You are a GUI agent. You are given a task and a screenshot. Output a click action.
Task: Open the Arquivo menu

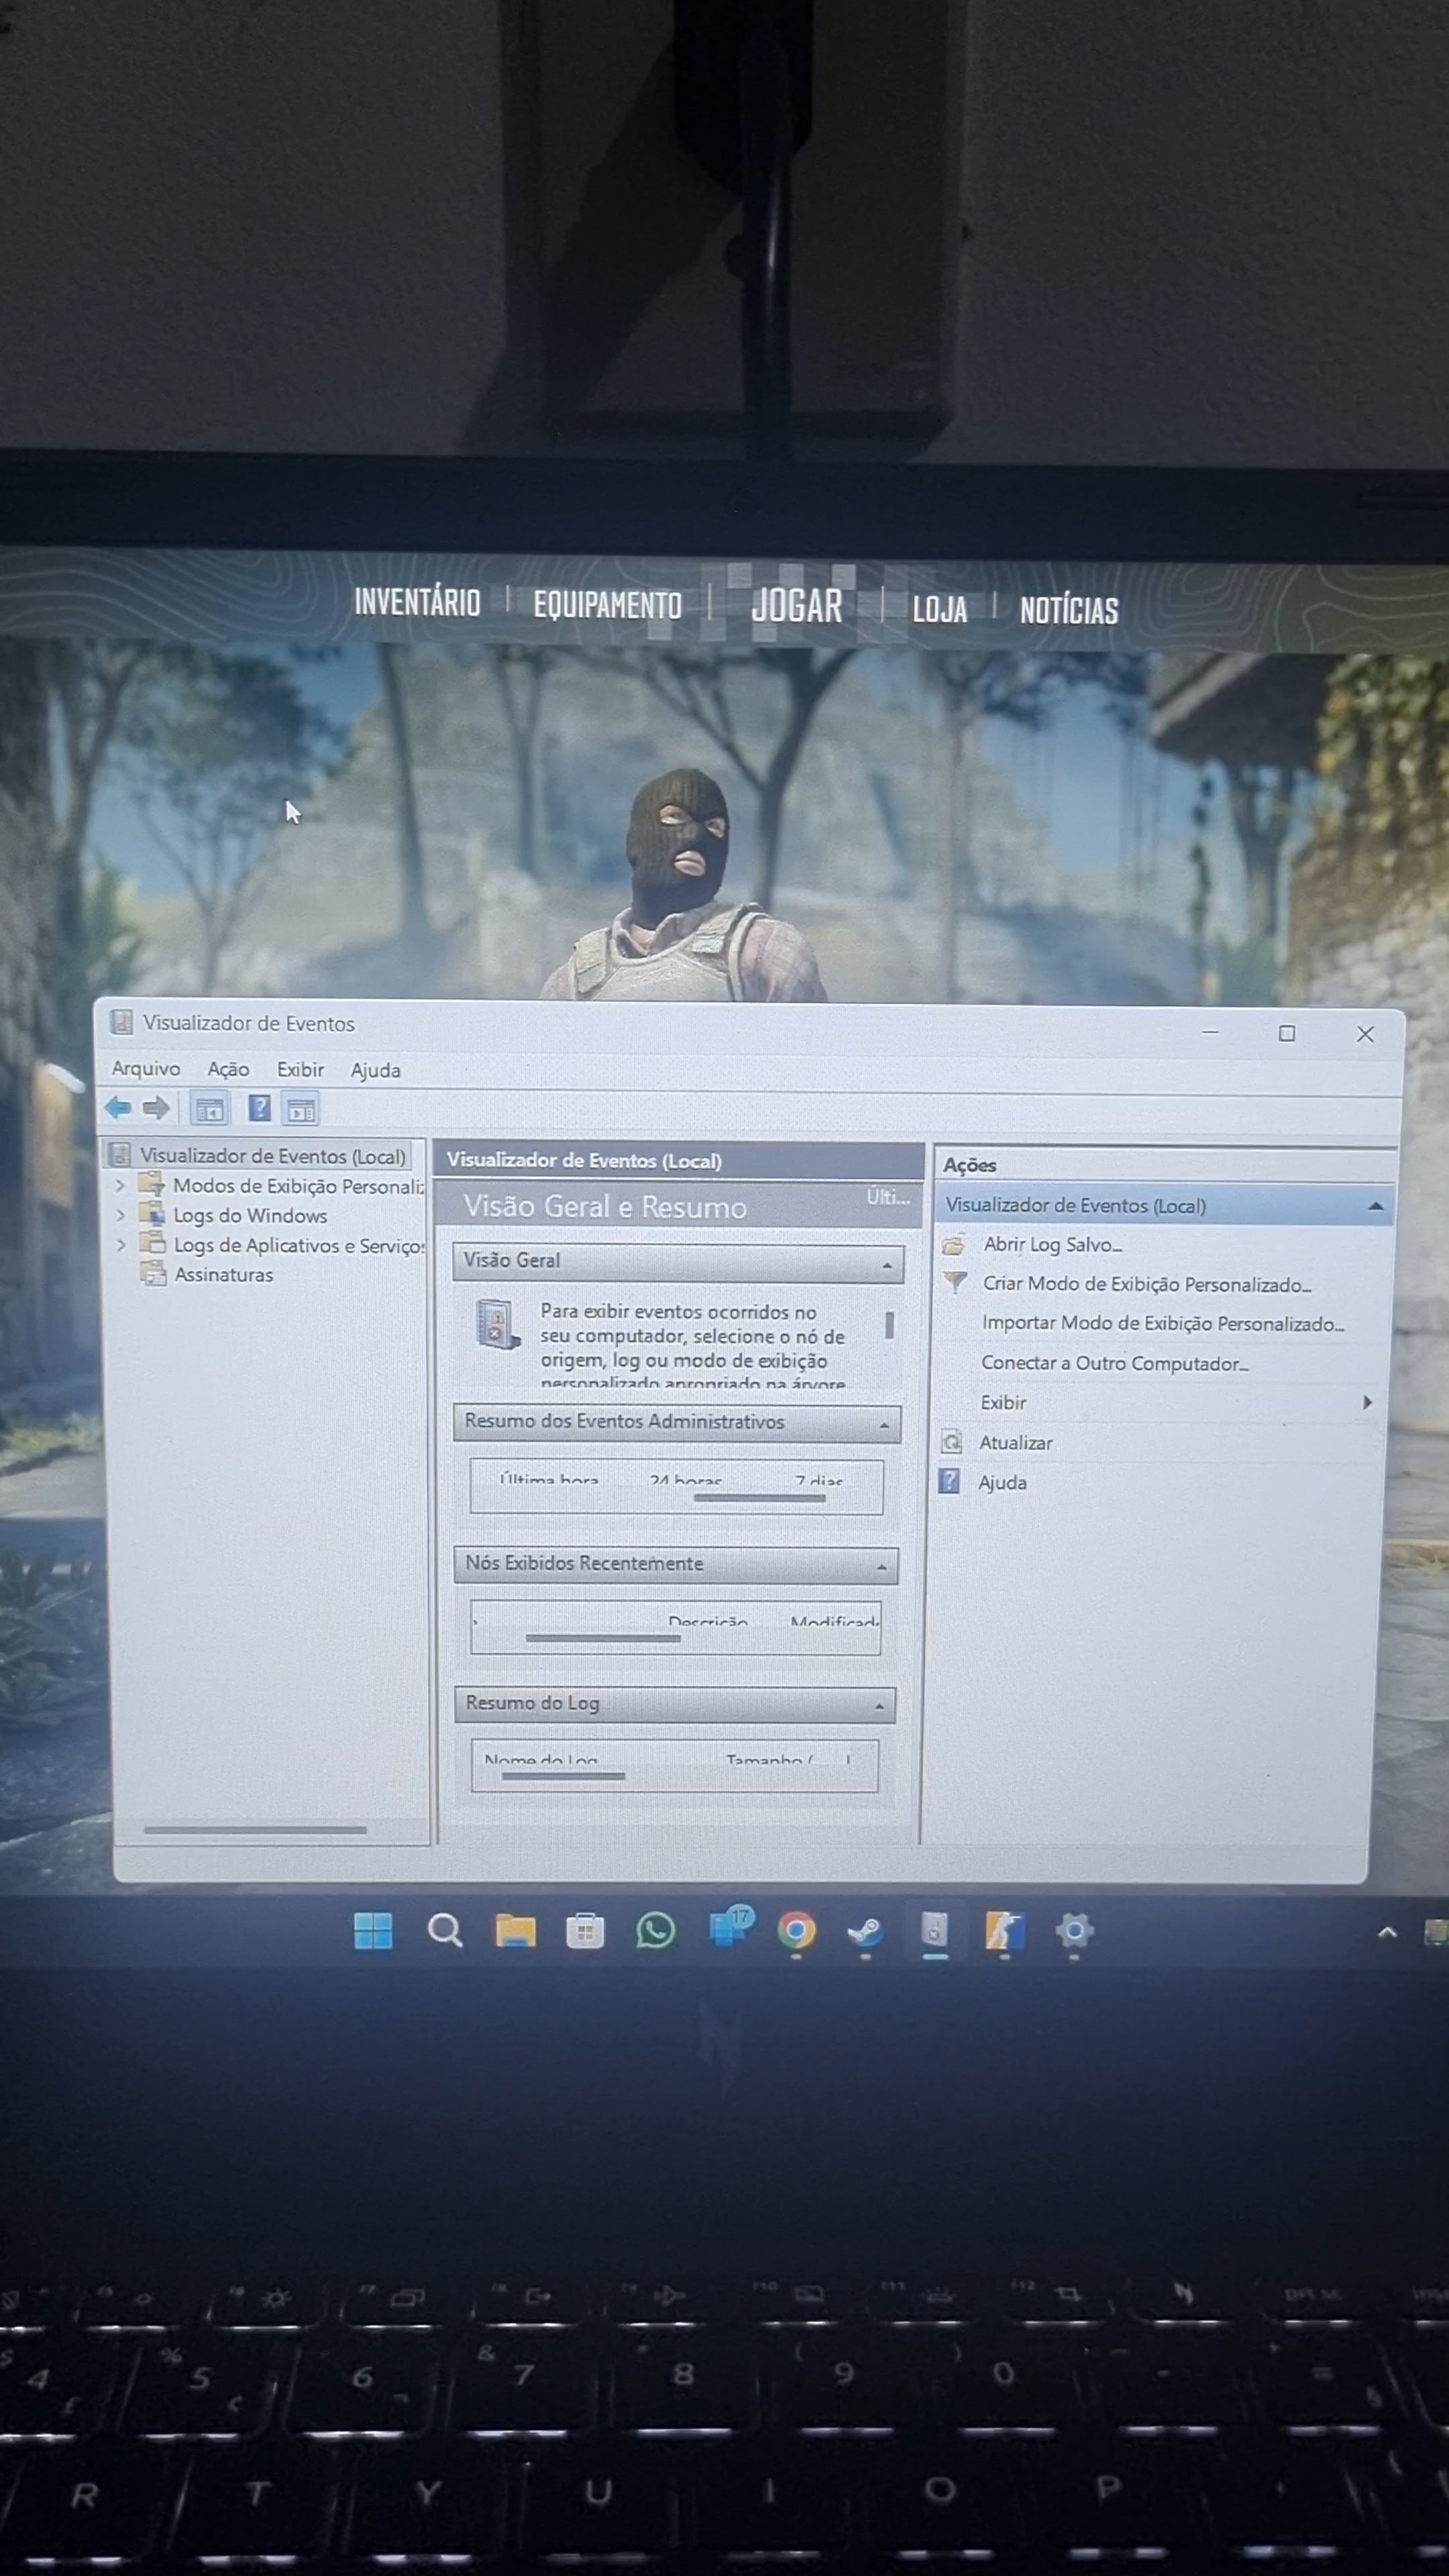(x=146, y=1068)
